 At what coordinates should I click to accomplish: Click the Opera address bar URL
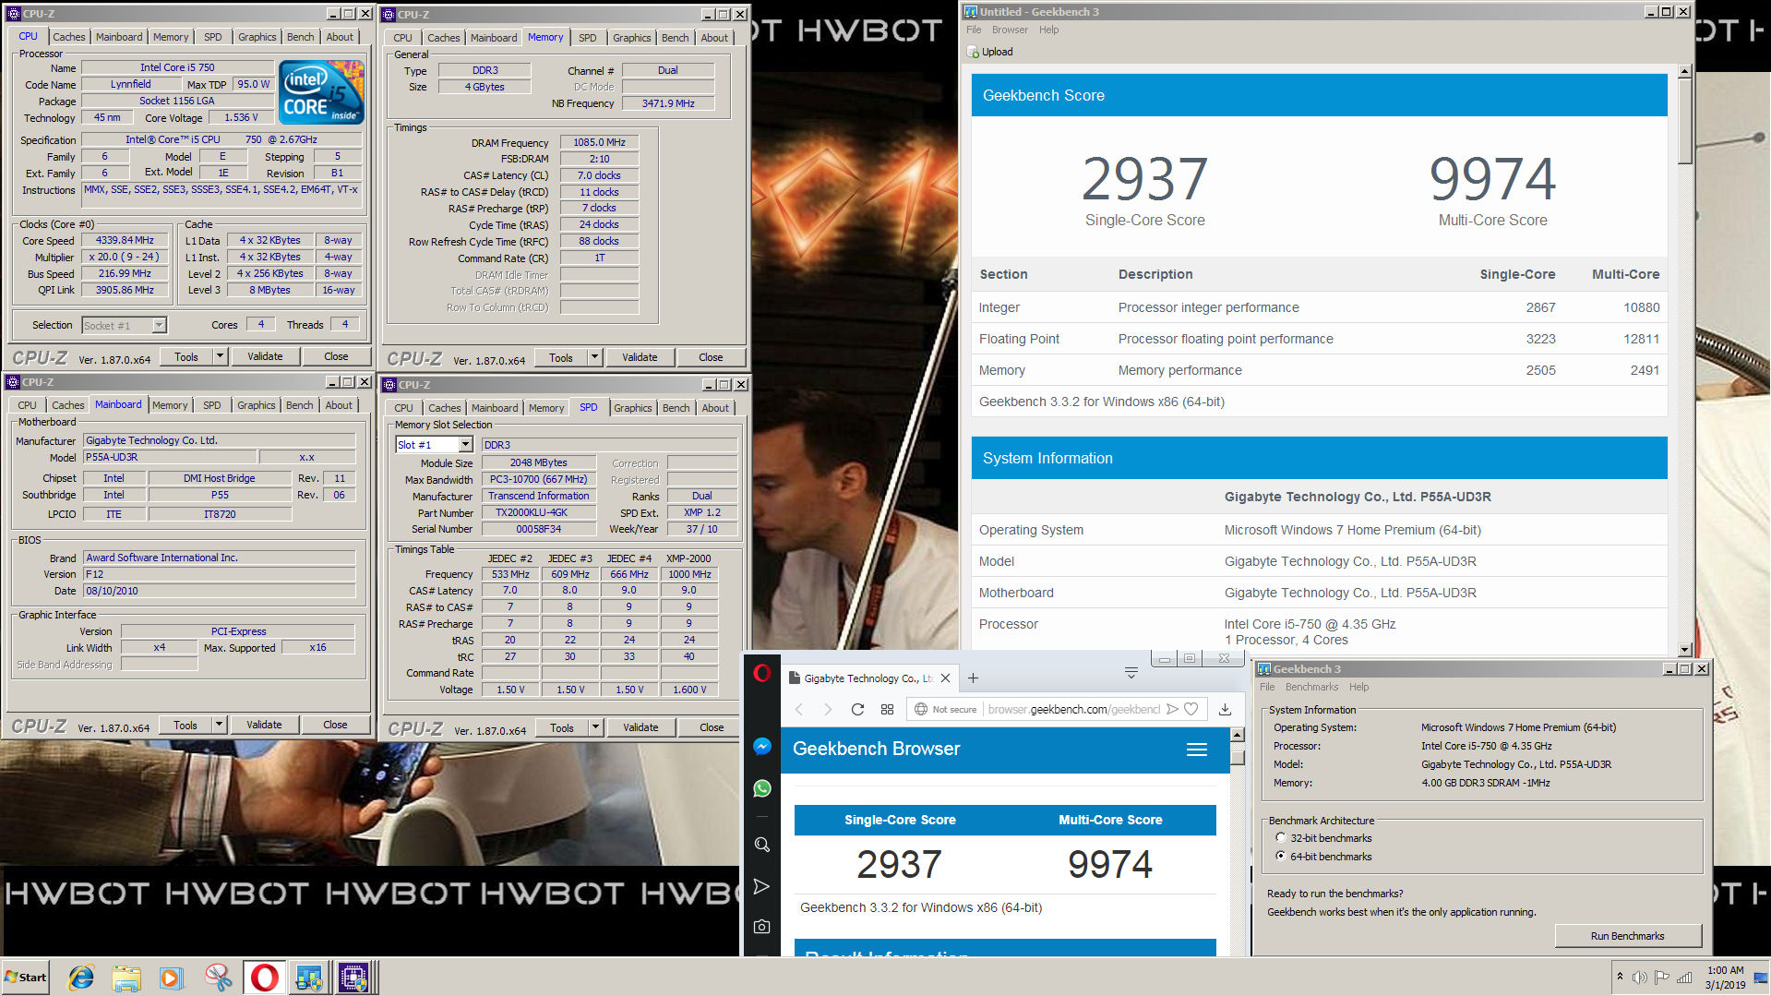click(1073, 709)
